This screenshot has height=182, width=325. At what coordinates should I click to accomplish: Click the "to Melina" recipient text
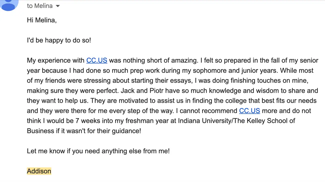click(40, 6)
